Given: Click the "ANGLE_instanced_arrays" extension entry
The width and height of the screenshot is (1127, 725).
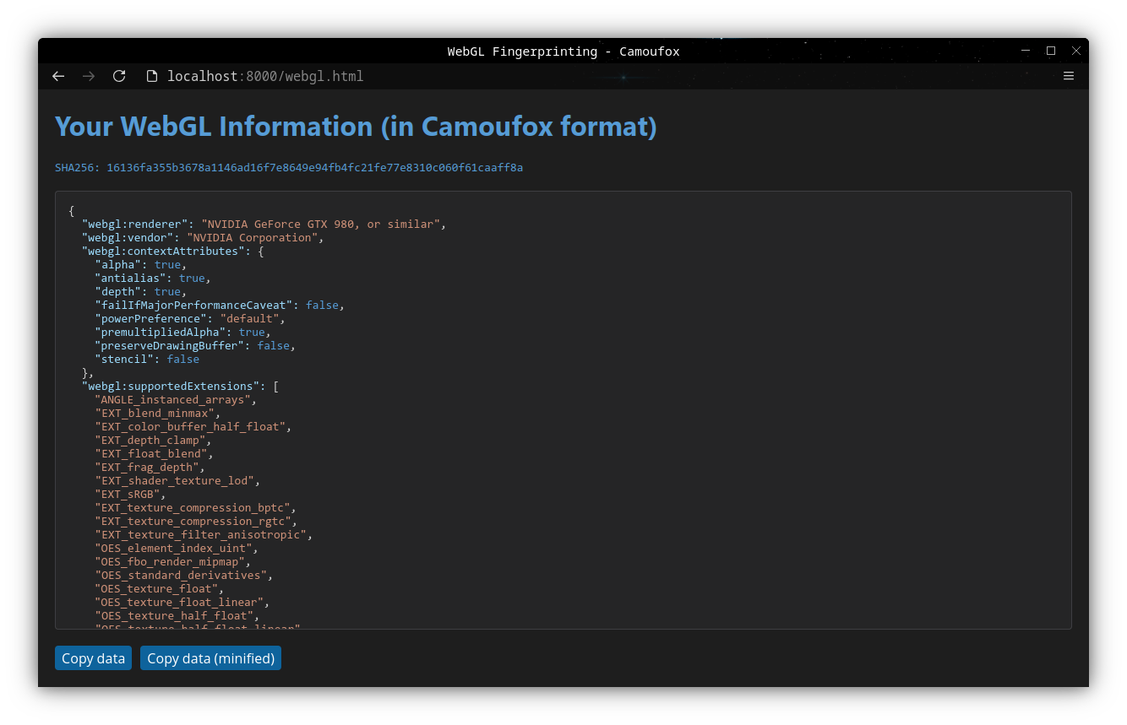Looking at the screenshot, I should [173, 400].
